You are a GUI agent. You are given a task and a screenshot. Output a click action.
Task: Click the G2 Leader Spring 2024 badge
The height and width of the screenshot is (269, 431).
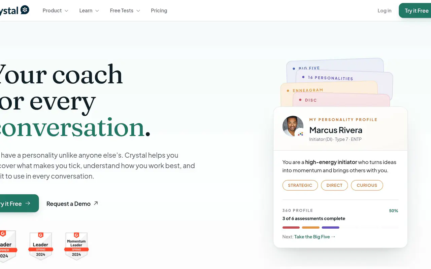pos(40,246)
